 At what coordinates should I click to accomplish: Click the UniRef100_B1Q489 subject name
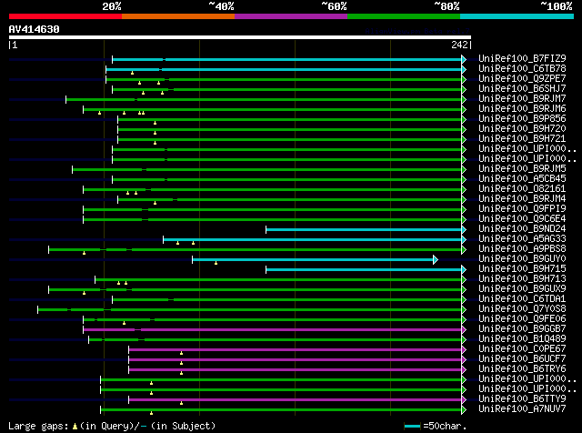tap(522, 339)
